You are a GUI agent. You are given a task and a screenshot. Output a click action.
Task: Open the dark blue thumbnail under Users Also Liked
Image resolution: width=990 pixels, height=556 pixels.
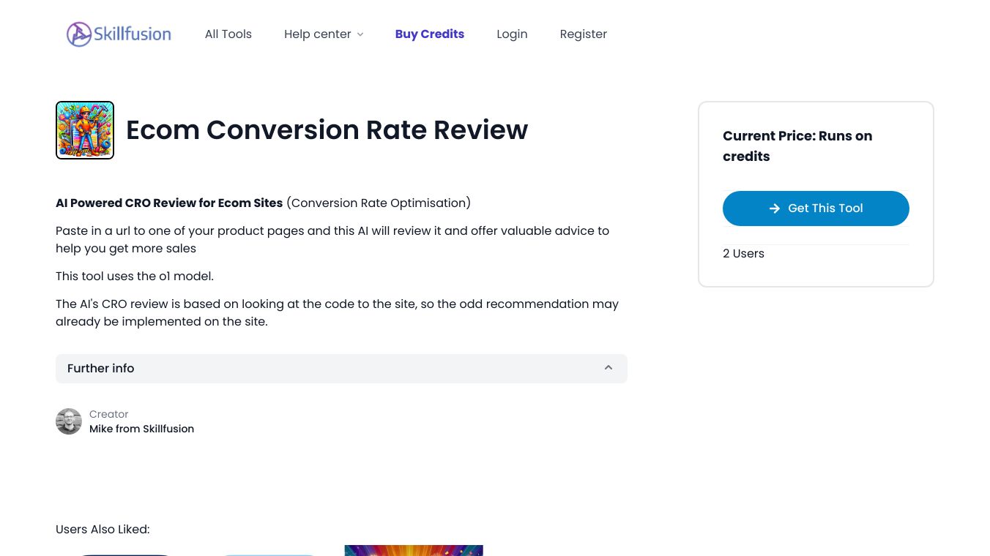[124, 553]
